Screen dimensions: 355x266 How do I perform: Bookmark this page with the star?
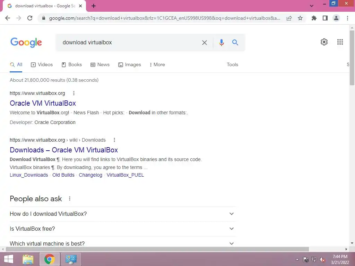click(300, 18)
